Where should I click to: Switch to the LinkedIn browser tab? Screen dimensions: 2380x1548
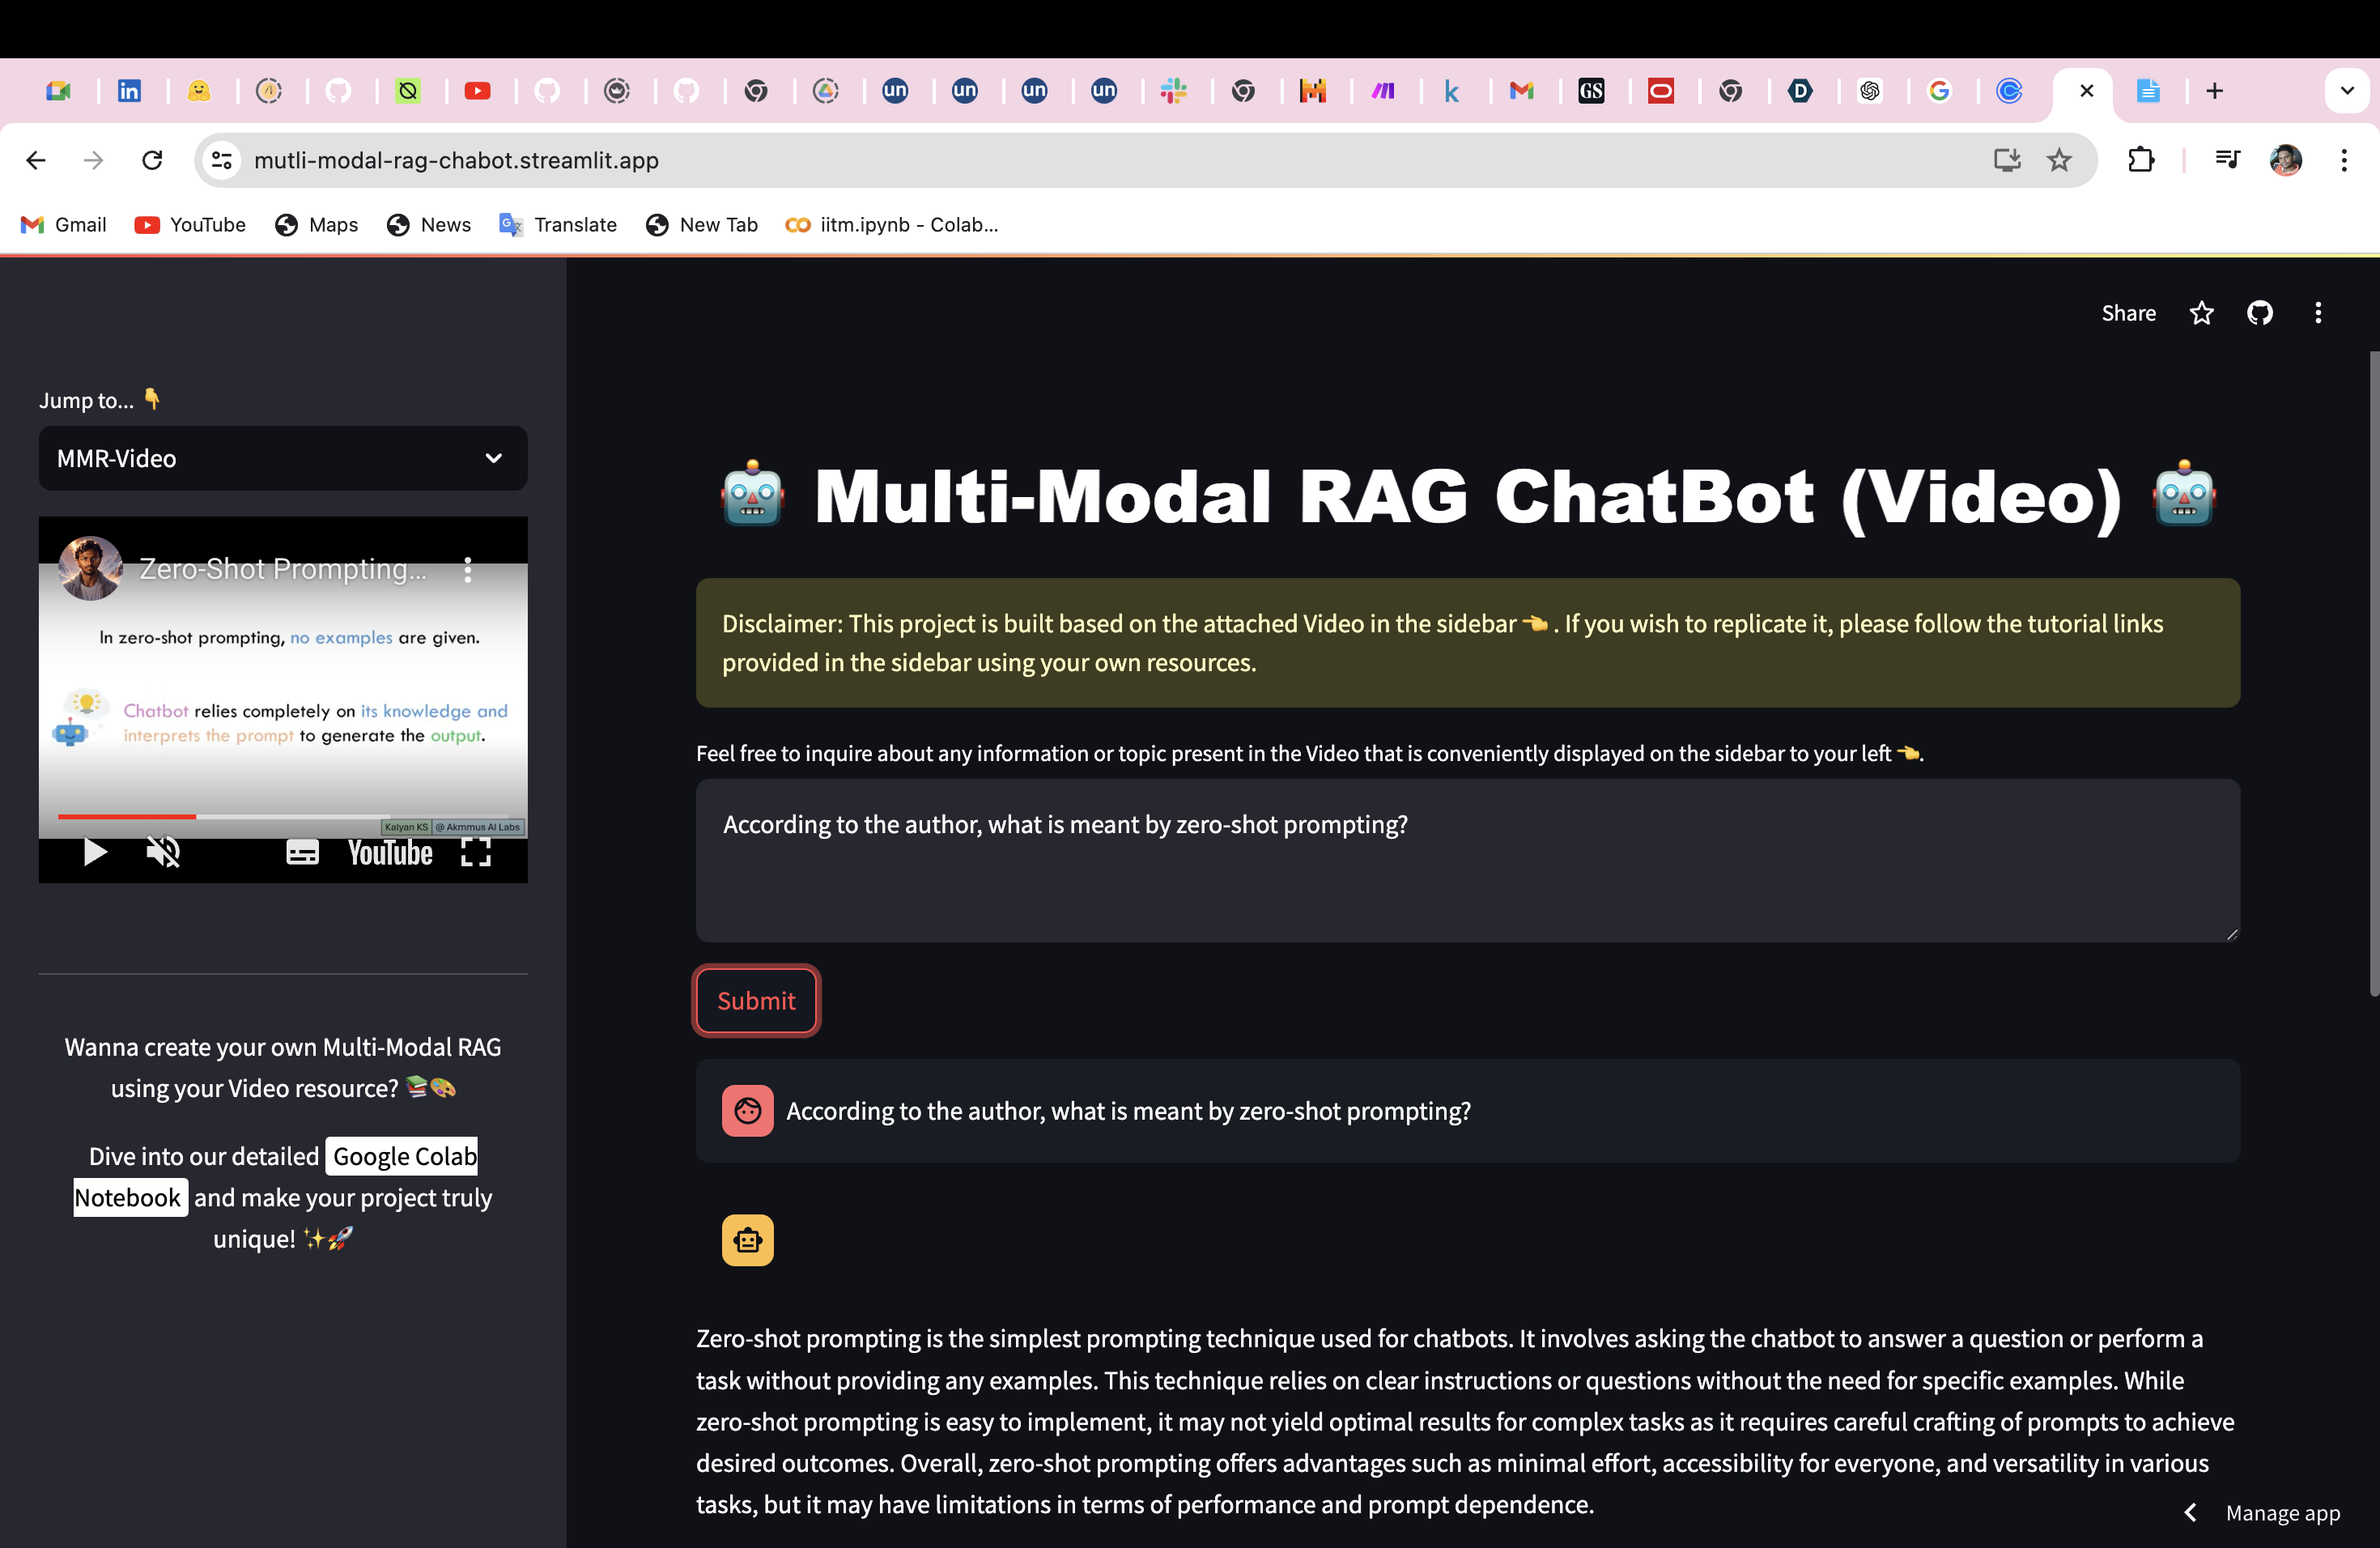(129, 91)
